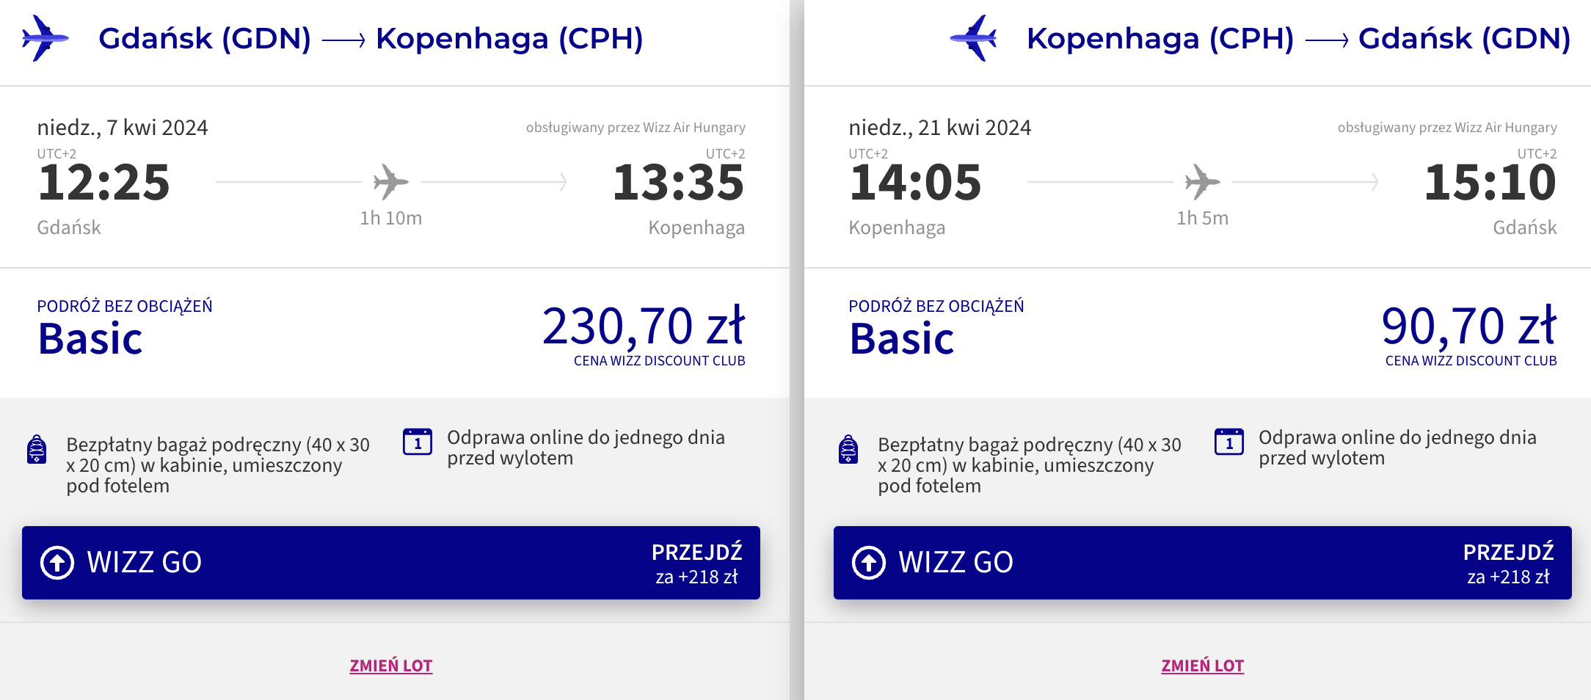Click the plane icon above 1h 5m duration
Image resolution: width=1591 pixels, height=700 pixels.
tap(1202, 181)
